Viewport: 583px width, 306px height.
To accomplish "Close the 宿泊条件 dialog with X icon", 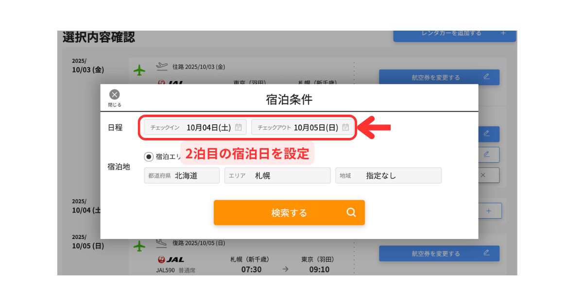I will pos(115,95).
